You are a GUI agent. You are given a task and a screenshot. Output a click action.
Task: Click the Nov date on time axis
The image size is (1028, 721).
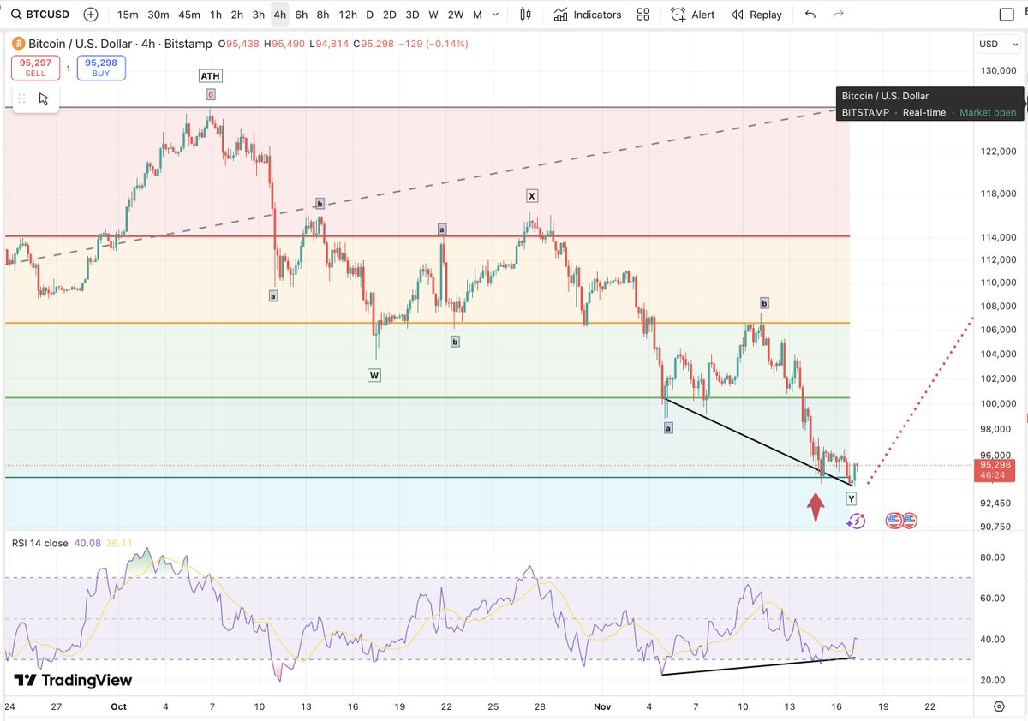tap(603, 706)
